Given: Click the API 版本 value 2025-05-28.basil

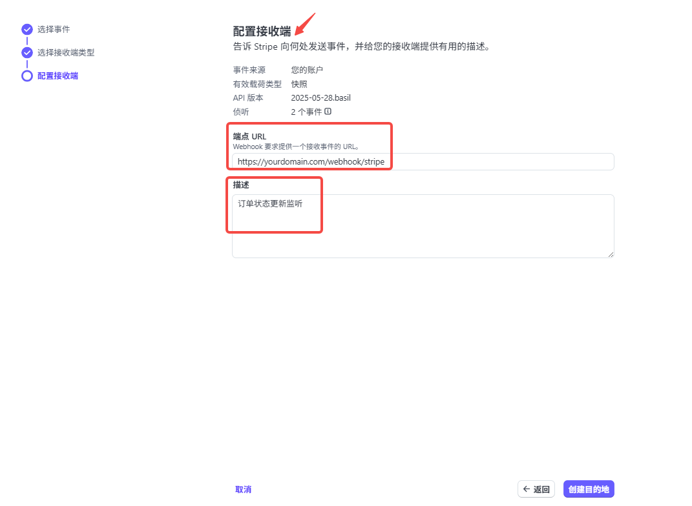Looking at the screenshot, I should pyautogui.click(x=320, y=97).
